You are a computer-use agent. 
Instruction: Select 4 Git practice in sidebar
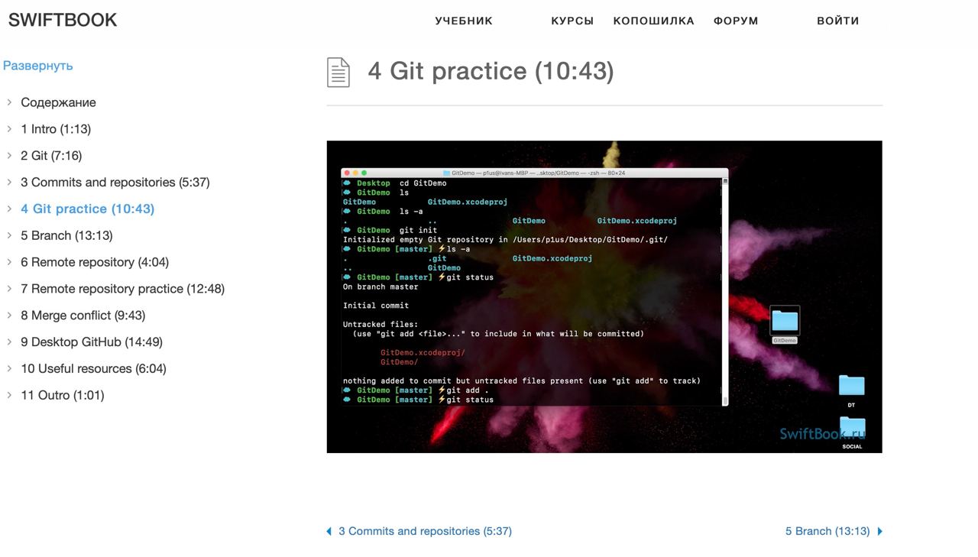point(88,209)
